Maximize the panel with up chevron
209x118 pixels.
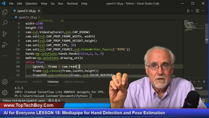click(199, 82)
